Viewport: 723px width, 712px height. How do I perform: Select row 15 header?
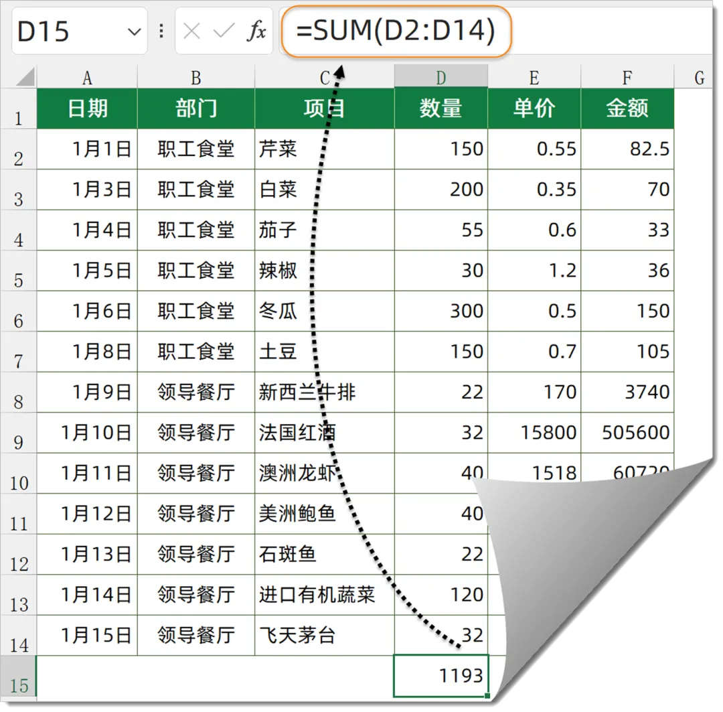[18, 677]
